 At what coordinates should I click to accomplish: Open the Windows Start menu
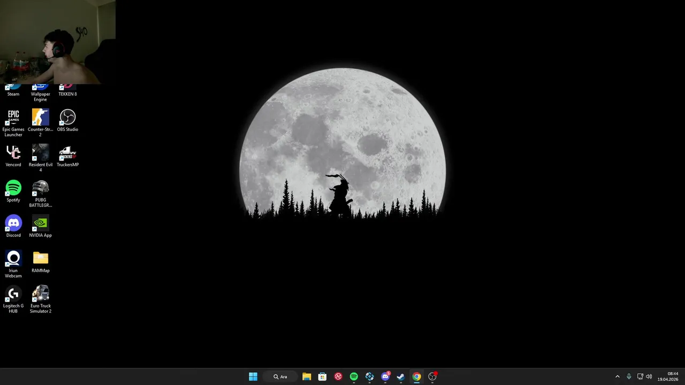(x=253, y=376)
